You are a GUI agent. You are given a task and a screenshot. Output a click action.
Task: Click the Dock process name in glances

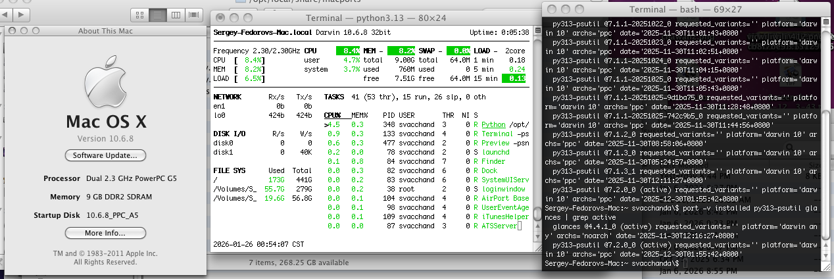(x=489, y=170)
